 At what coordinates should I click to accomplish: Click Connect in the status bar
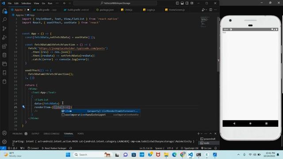pyautogui.click(x=33, y=148)
